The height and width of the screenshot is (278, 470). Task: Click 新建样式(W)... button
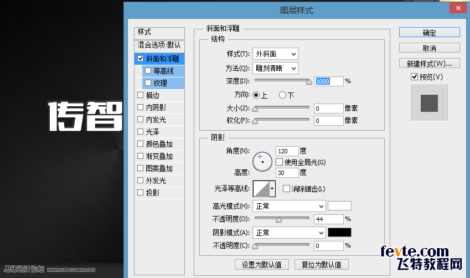[x=429, y=63]
